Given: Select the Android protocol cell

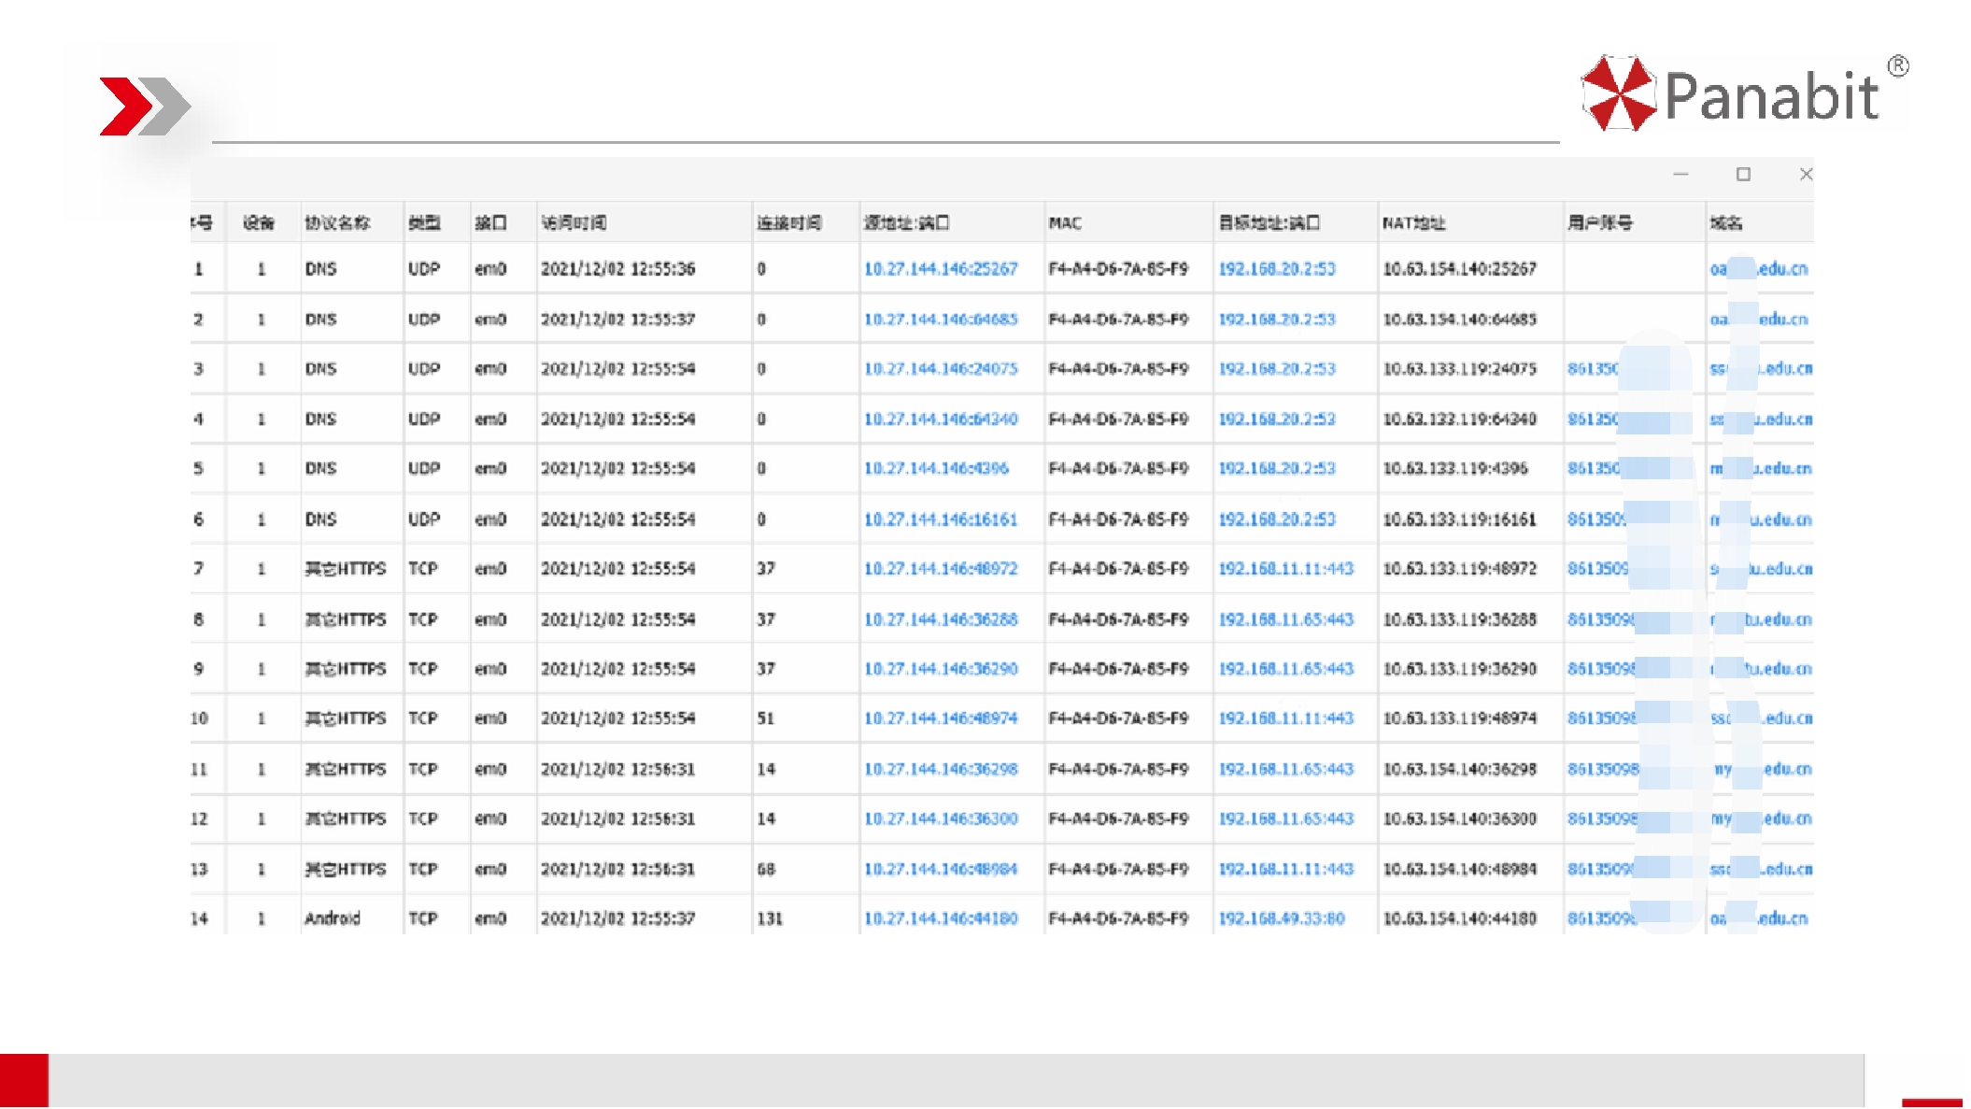Looking at the screenshot, I should point(333,919).
